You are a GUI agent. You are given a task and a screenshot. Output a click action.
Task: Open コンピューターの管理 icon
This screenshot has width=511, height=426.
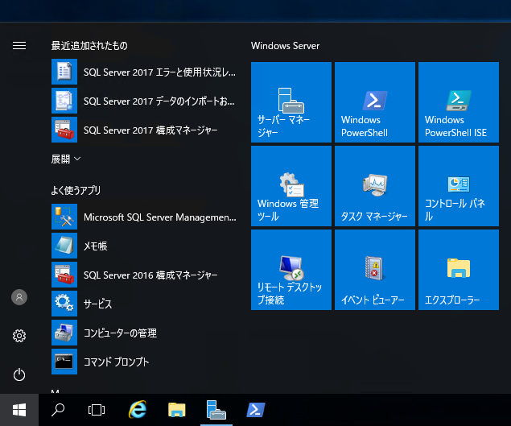point(64,333)
